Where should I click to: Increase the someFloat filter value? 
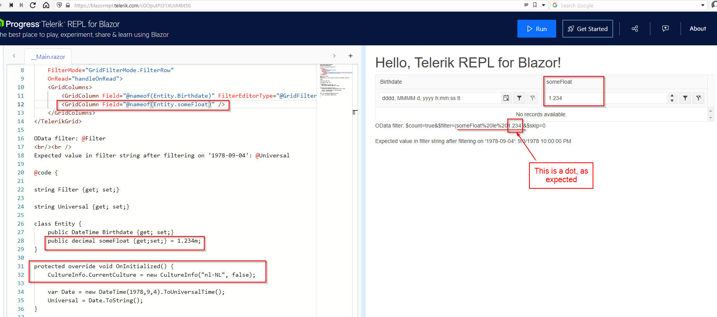point(672,95)
